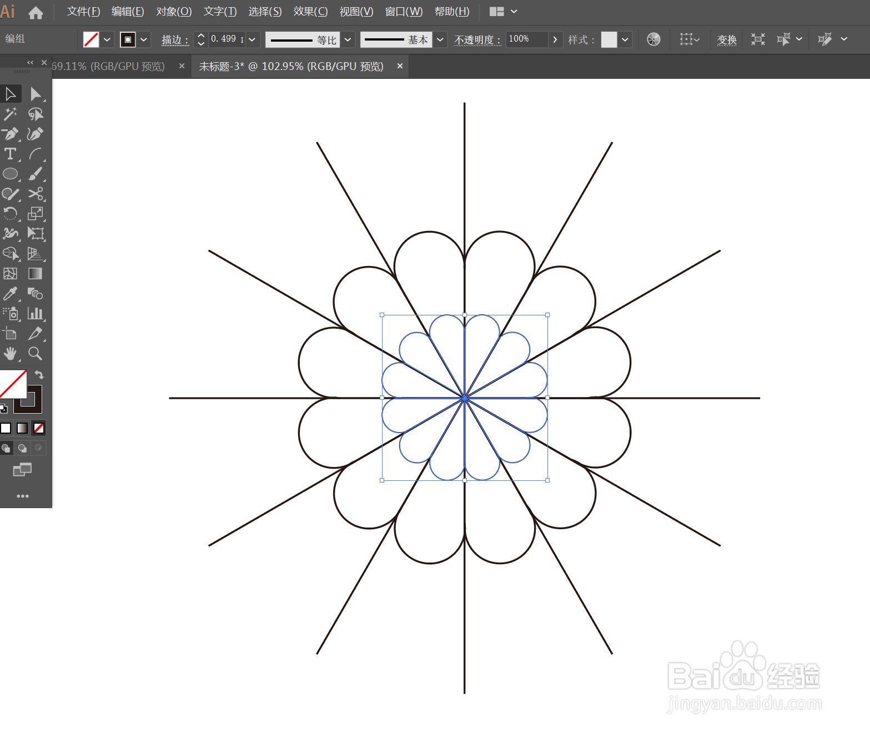The image size is (870, 733).
Task: Select the Selection (black arrow) tool
Action: (11, 94)
